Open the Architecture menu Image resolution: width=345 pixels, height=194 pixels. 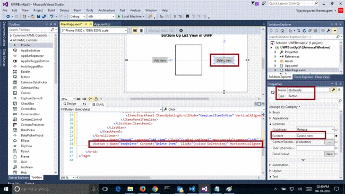point(106,10)
